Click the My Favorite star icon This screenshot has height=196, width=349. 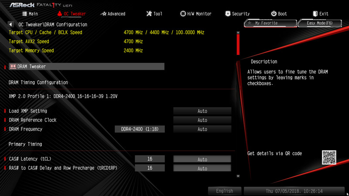(250, 23)
